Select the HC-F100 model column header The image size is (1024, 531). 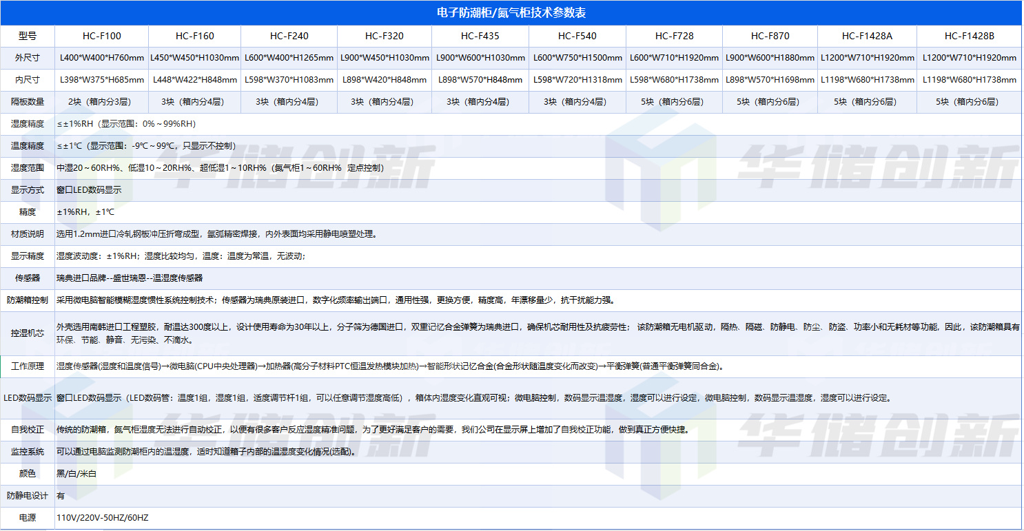[x=101, y=36]
